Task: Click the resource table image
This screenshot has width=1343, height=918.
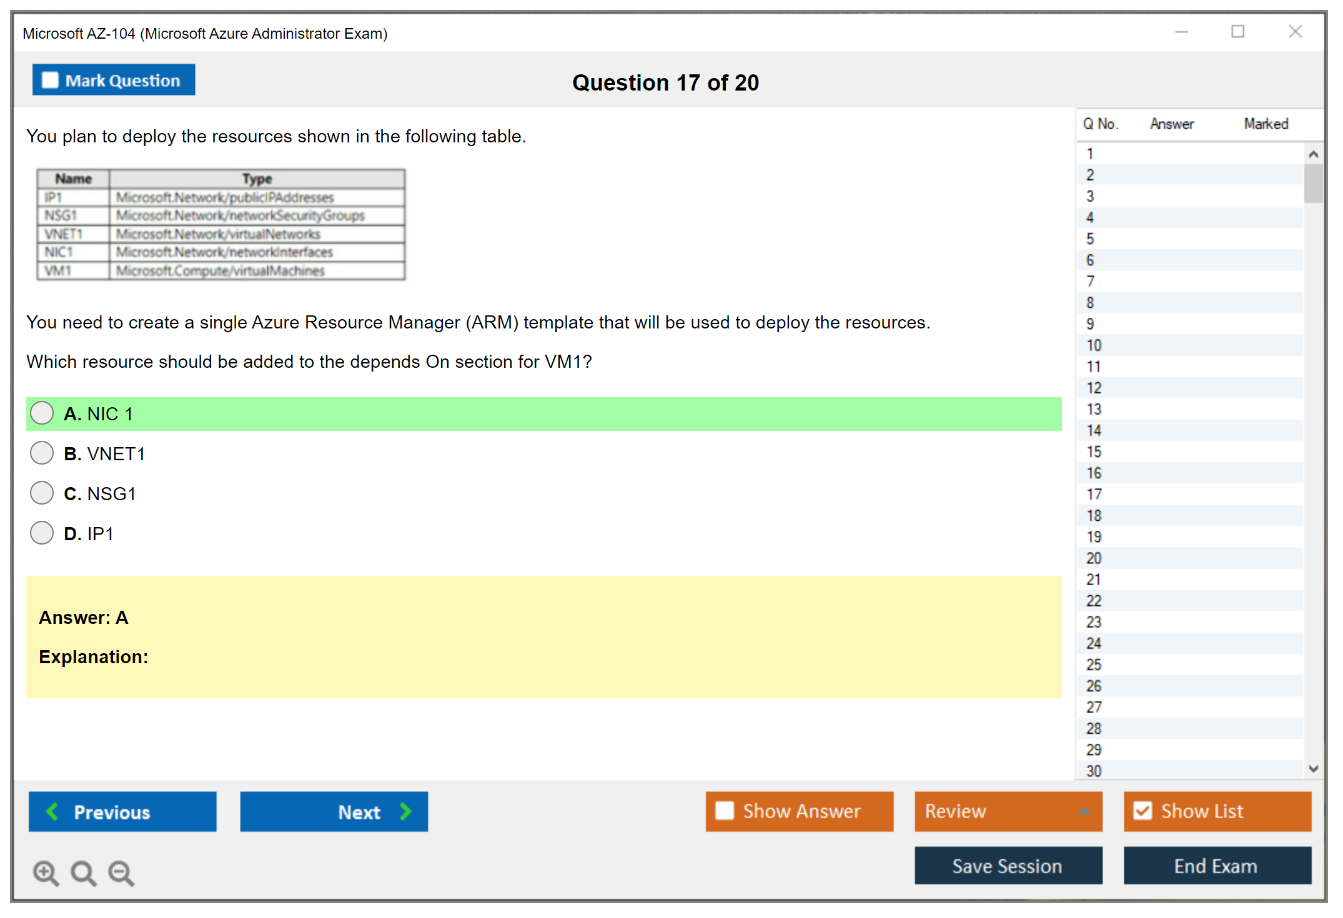Action: [221, 225]
